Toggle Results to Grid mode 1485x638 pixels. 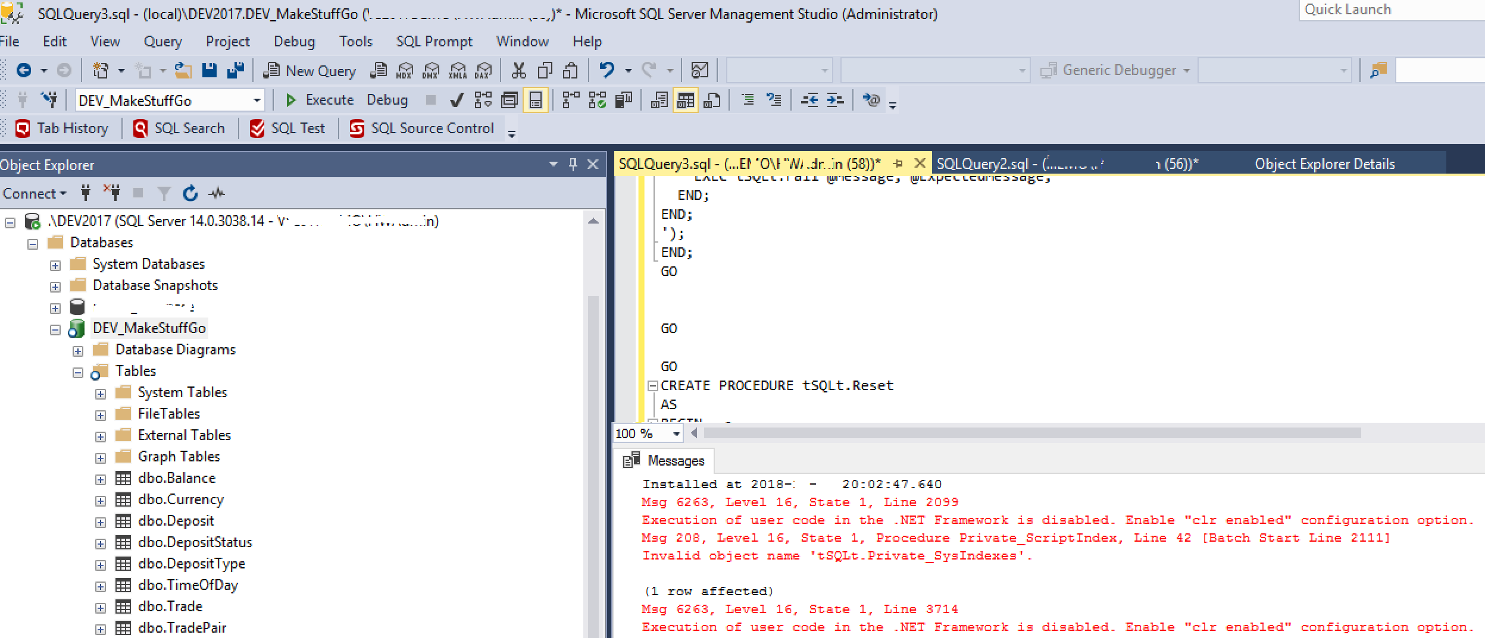[685, 100]
